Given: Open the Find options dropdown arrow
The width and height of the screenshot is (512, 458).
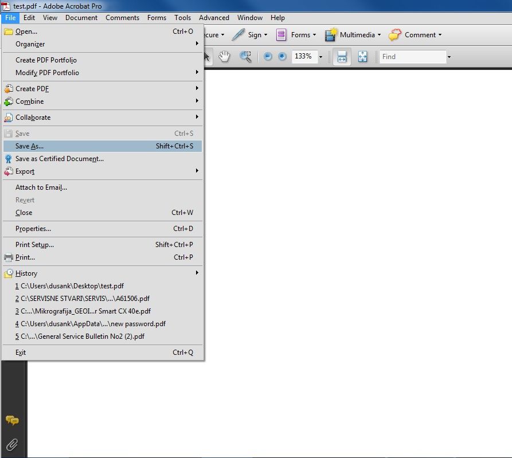Looking at the screenshot, I should (449, 57).
